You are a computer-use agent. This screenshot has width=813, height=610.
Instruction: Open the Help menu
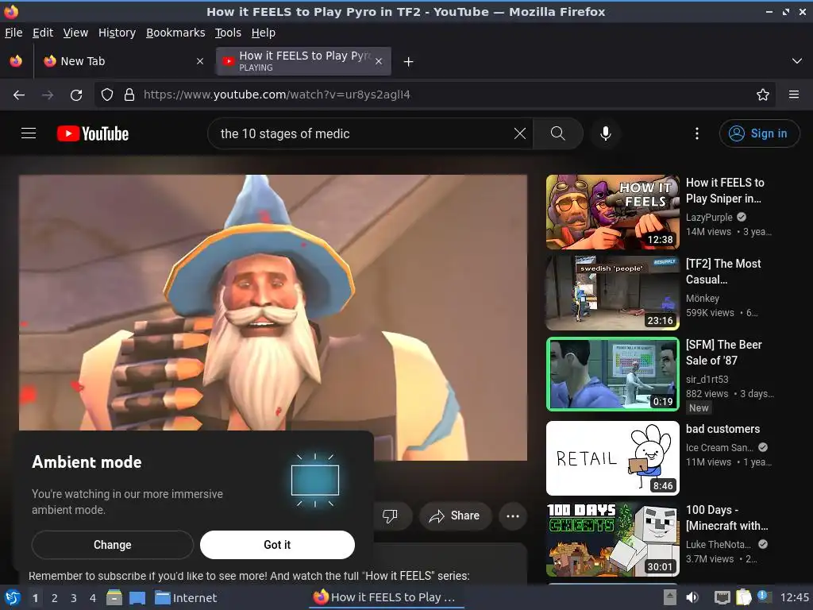[x=264, y=33]
